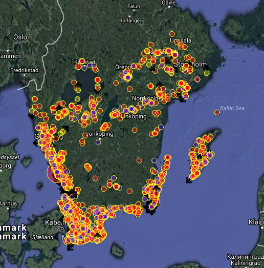Click the Oslo city label
Screen dimensions: 264x268
click(x=20, y=37)
